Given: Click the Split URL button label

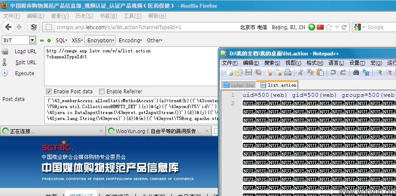Looking at the screenshot, I should (x=26, y=63).
